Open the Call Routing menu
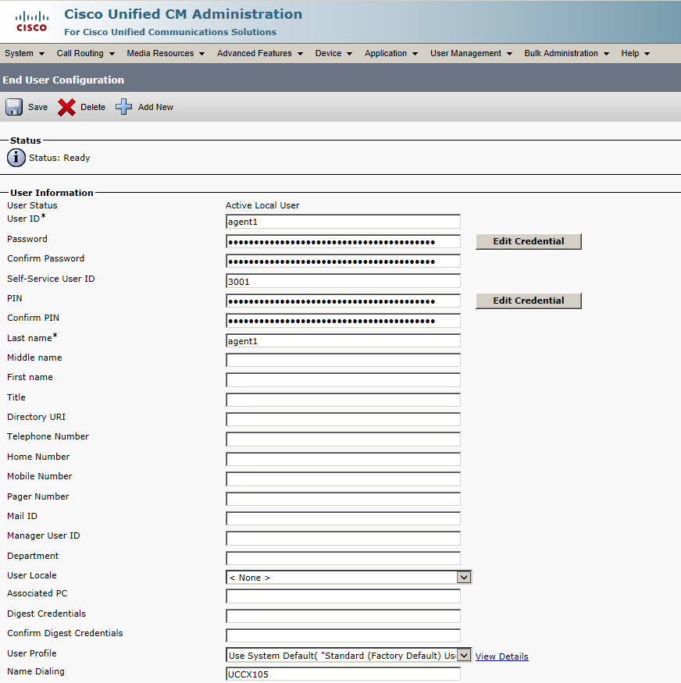681x683 pixels. pyautogui.click(x=85, y=53)
